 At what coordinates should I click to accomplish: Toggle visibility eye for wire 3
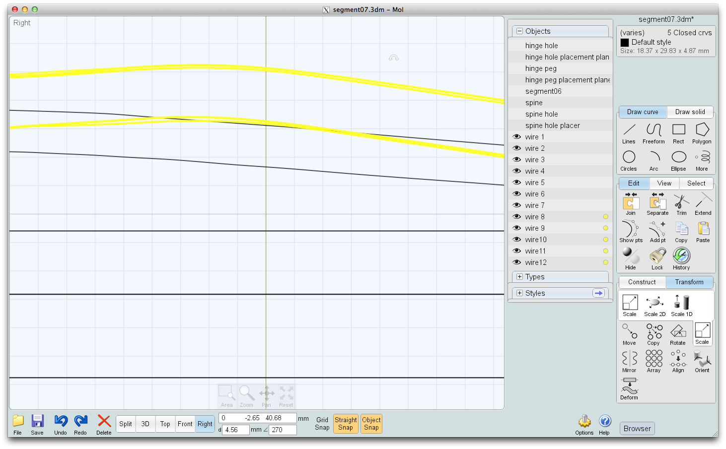coord(517,160)
